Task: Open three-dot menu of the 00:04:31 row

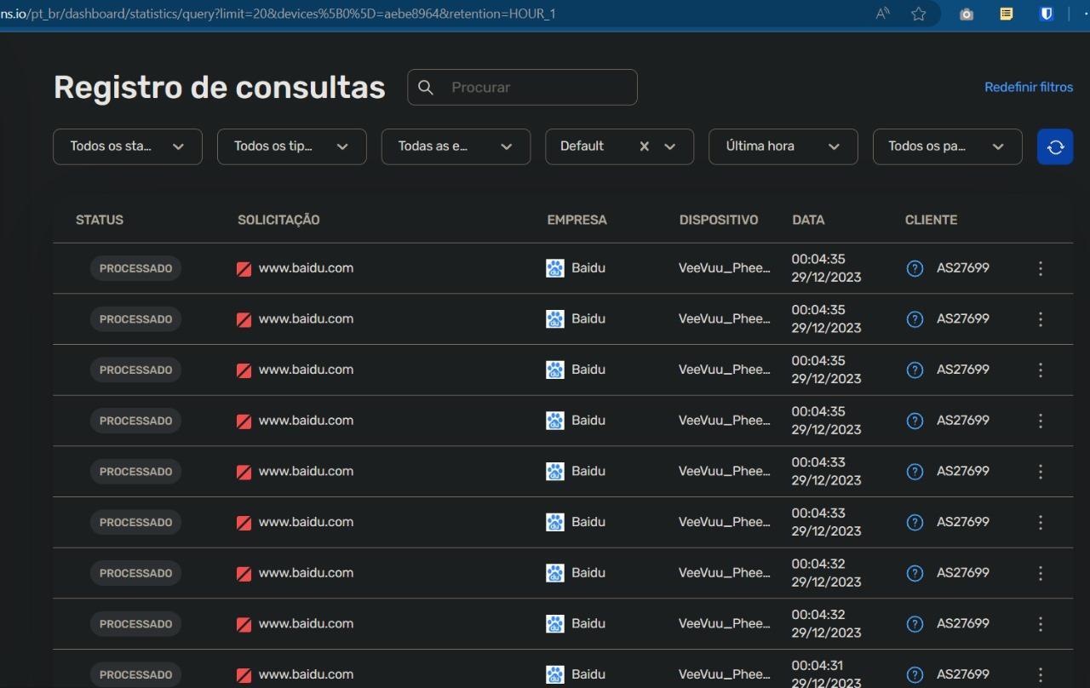Action: pos(1041,674)
